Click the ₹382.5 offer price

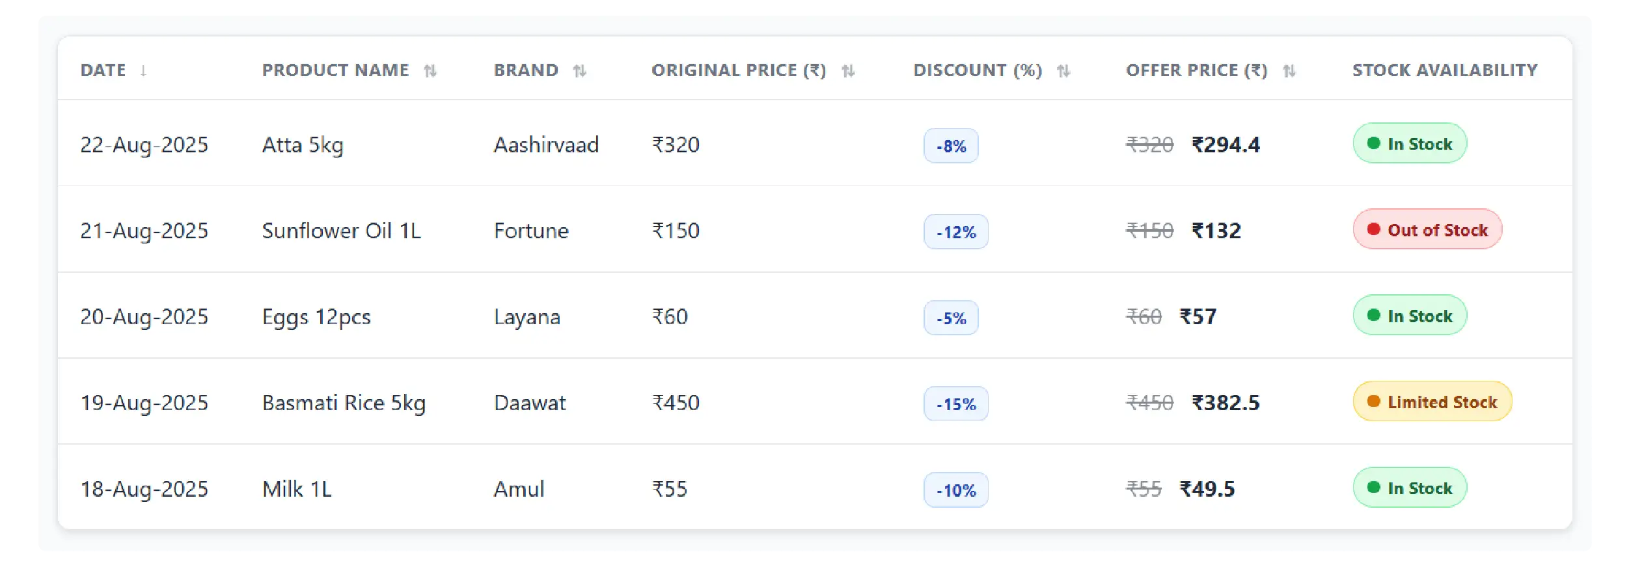coord(1226,403)
